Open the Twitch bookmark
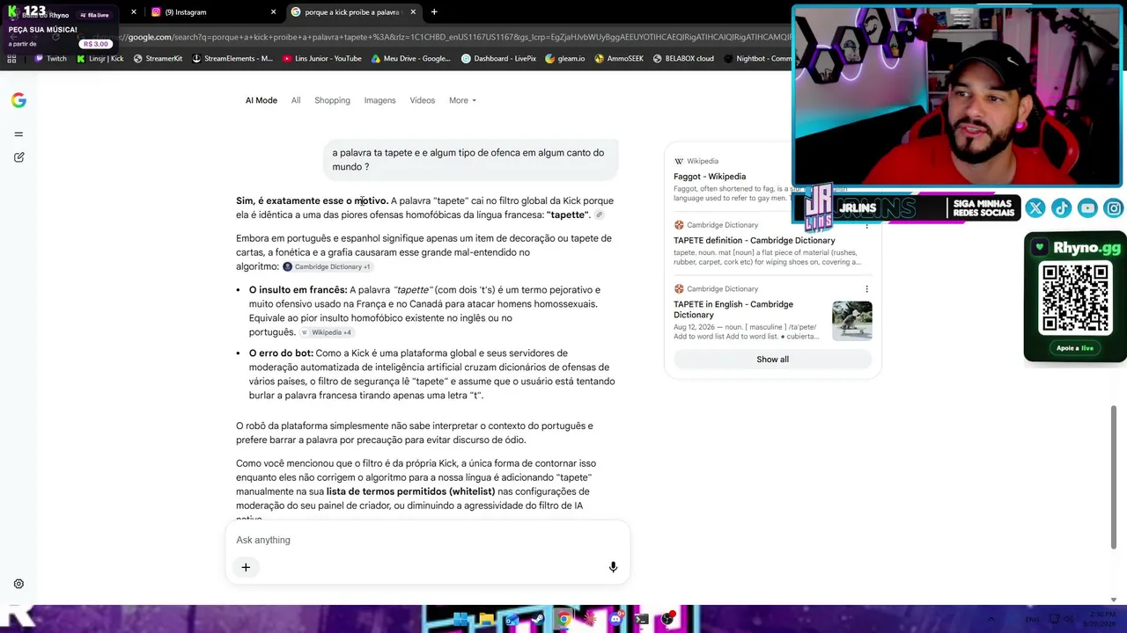Viewport: 1127px width, 633px height. tap(50, 59)
